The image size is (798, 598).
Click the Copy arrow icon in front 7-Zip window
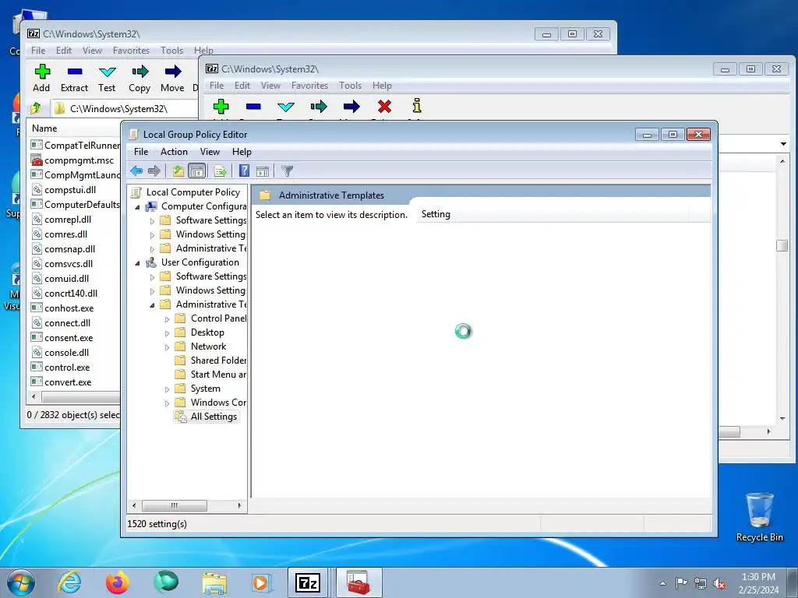pyautogui.click(x=319, y=107)
